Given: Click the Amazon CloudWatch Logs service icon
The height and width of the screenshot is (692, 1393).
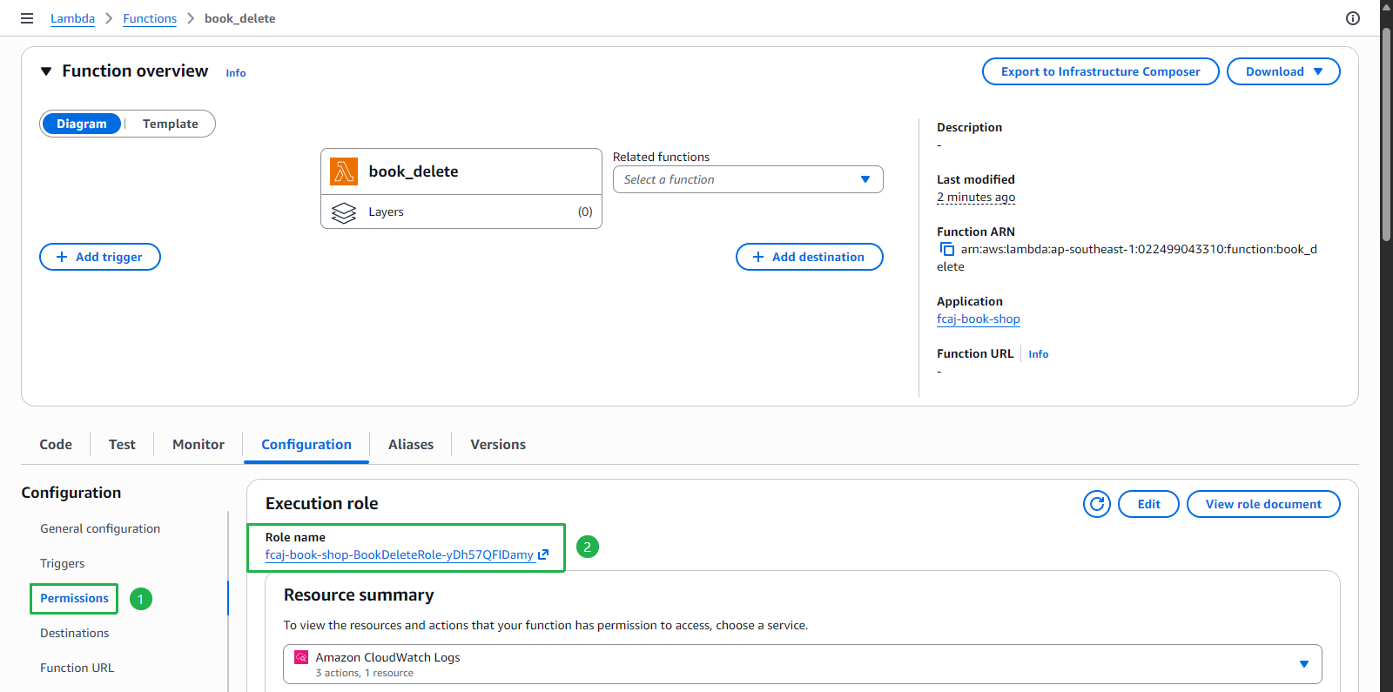Looking at the screenshot, I should pyautogui.click(x=301, y=657).
